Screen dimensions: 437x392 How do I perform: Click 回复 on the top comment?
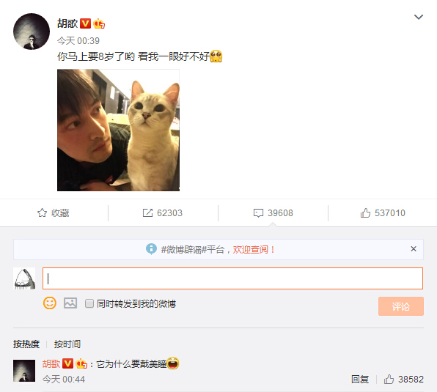pyautogui.click(x=360, y=380)
